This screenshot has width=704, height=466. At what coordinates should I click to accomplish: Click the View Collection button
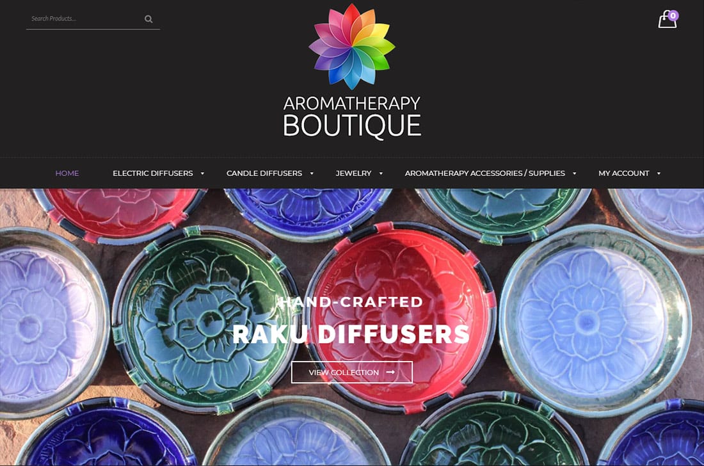(x=352, y=372)
